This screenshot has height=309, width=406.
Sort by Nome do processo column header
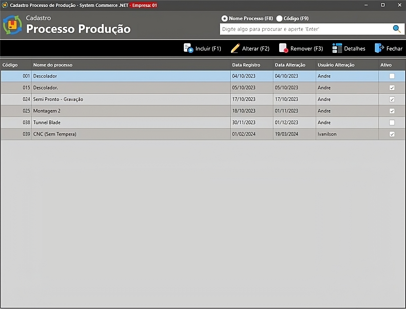[53, 65]
